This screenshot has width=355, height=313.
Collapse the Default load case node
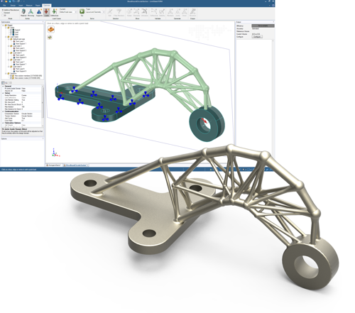pos(9,39)
